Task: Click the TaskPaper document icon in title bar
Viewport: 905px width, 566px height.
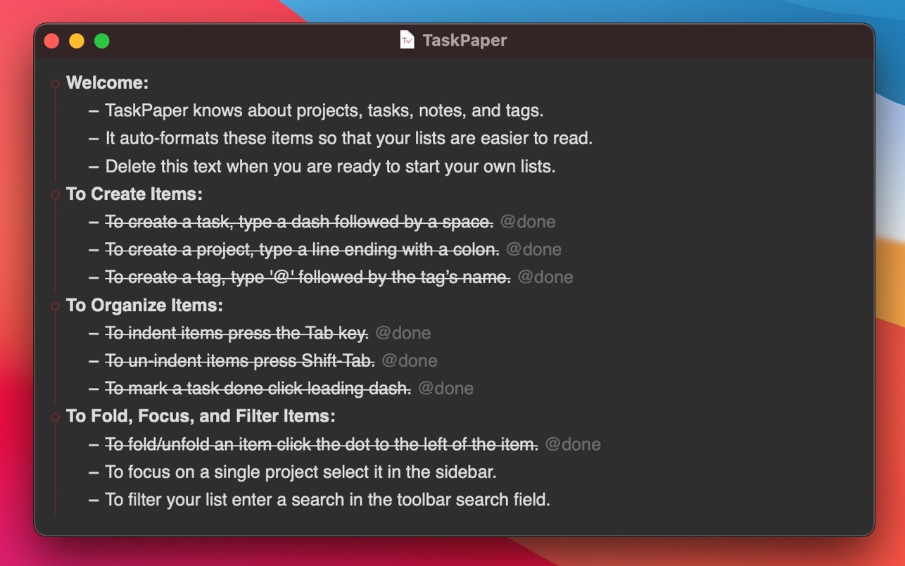Action: coord(407,40)
